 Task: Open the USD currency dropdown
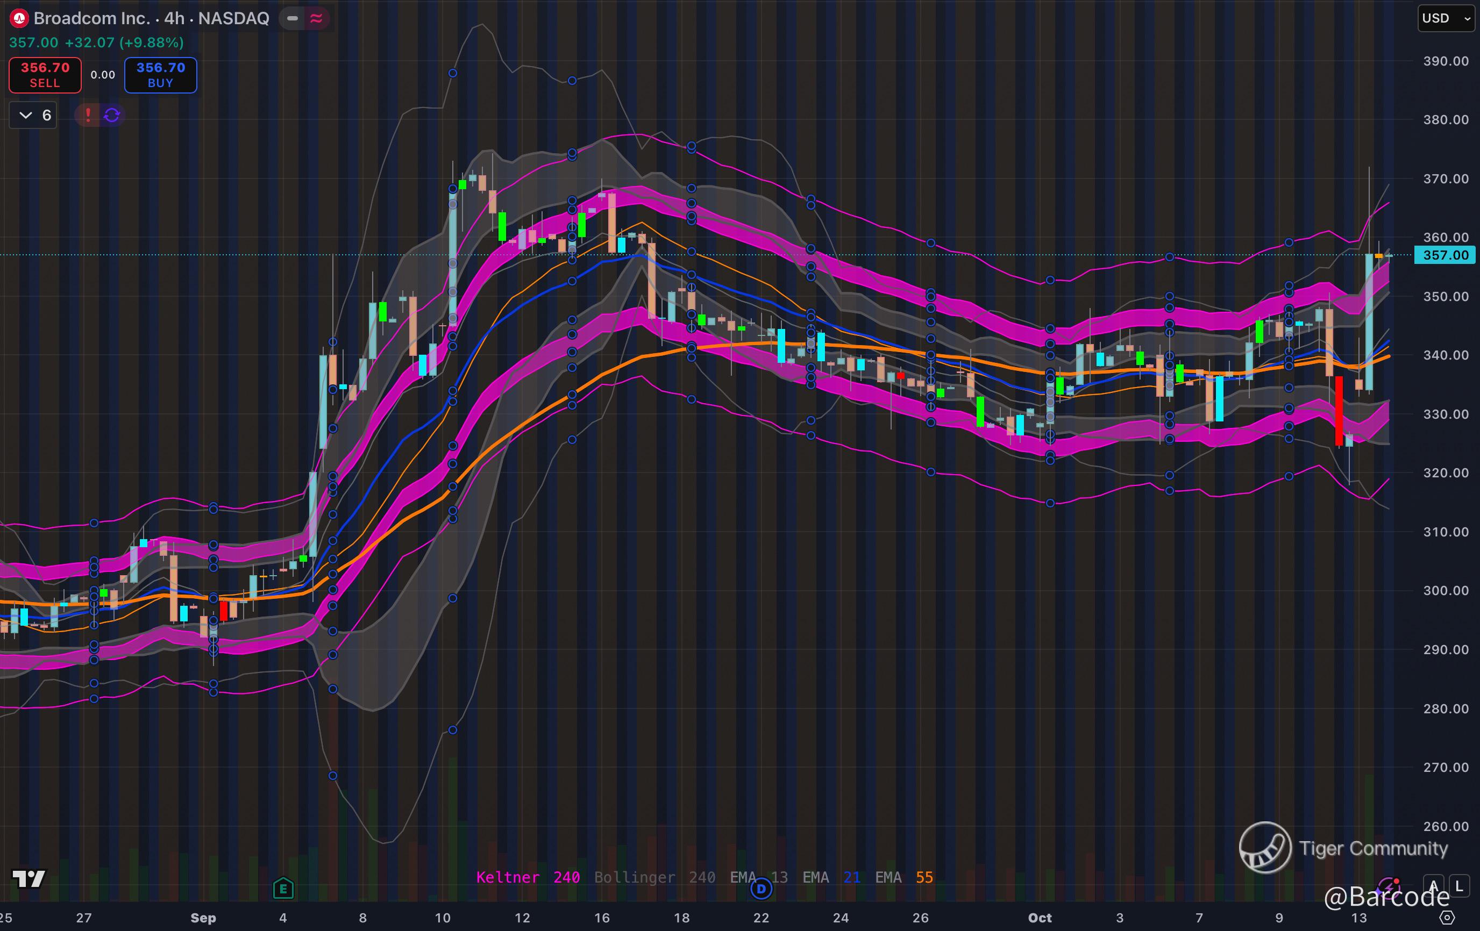click(x=1446, y=18)
